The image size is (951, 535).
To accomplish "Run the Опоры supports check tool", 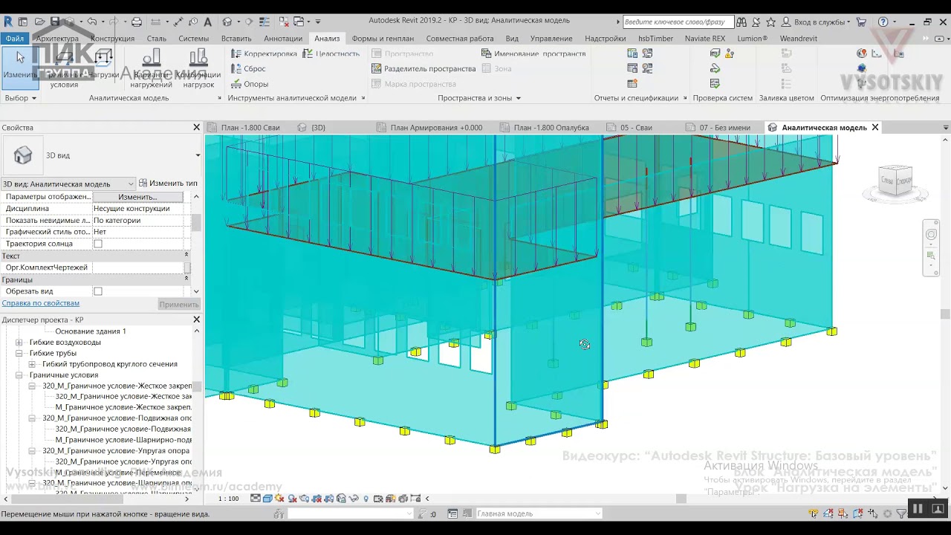I will click(x=250, y=84).
